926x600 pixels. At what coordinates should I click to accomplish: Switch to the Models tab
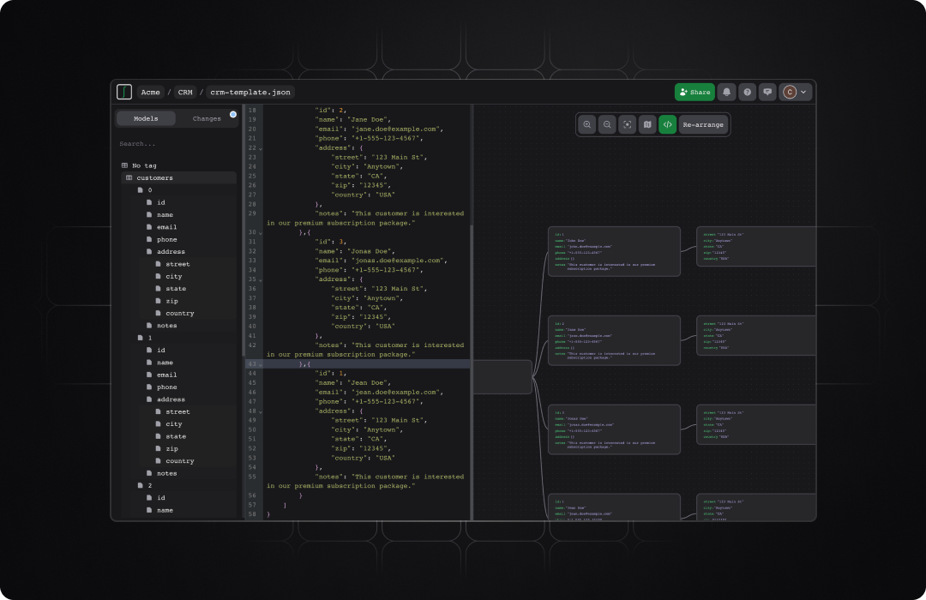pos(146,118)
